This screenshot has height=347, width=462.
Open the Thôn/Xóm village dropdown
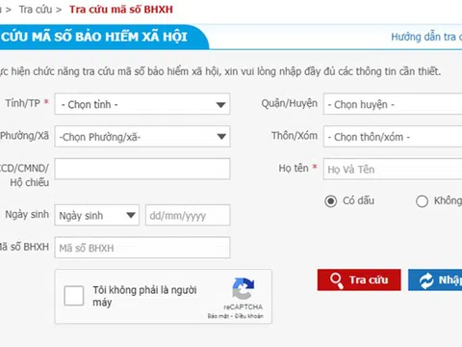[393, 136]
